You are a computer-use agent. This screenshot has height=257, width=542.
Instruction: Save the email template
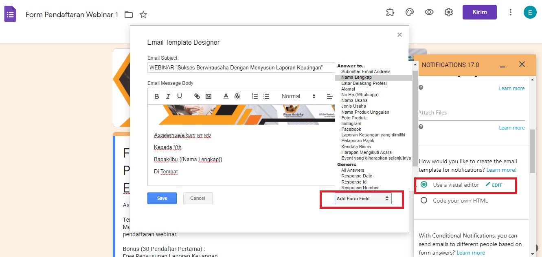(x=162, y=198)
